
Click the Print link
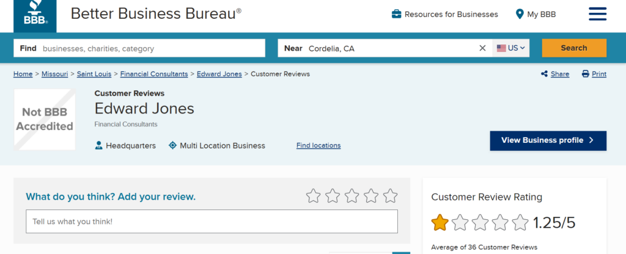[x=599, y=74]
